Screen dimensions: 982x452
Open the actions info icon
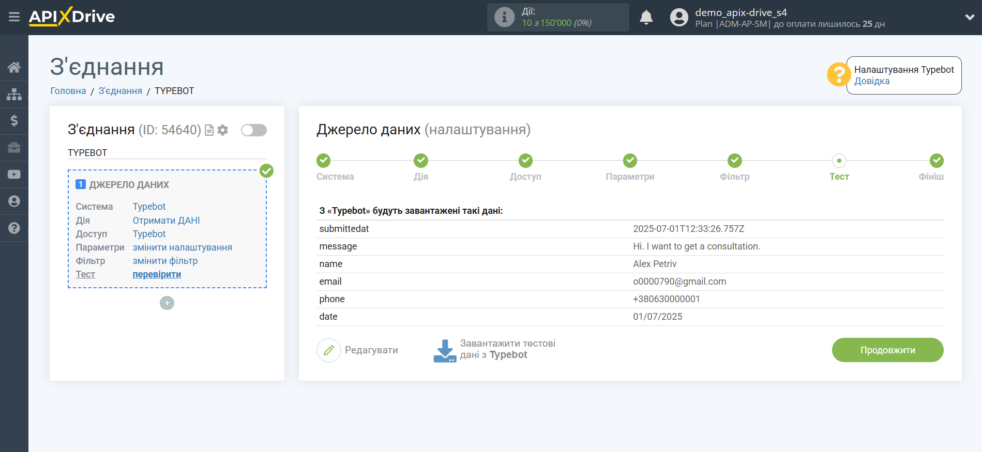click(504, 17)
